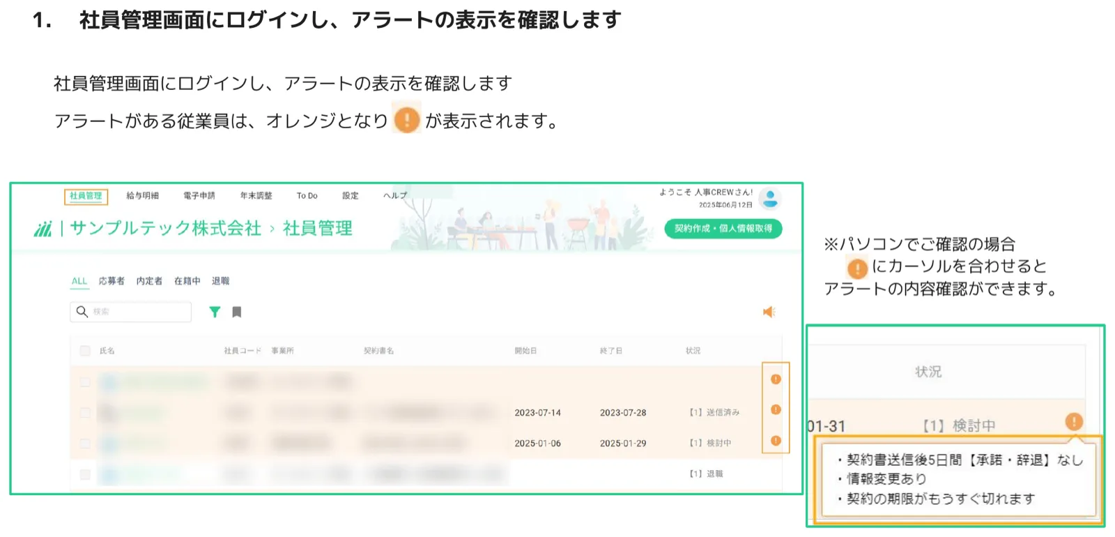The width and height of the screenshot is (1115, 537).
Task: Toggle the select-all checkbox in header
Action: [x=85, y=351]
